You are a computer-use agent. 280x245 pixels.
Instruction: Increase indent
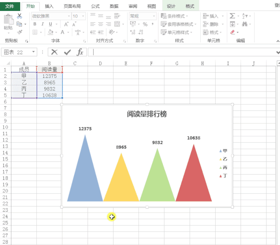(101, 32)
